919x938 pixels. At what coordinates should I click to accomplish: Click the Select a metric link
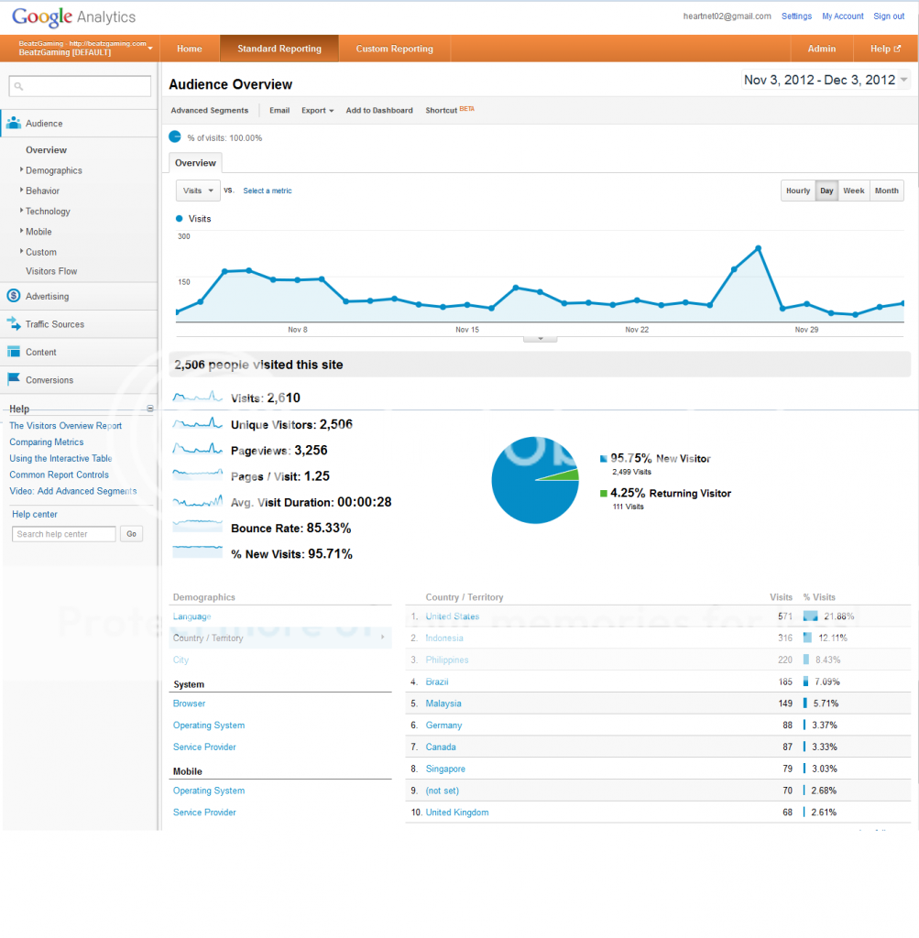268,191
